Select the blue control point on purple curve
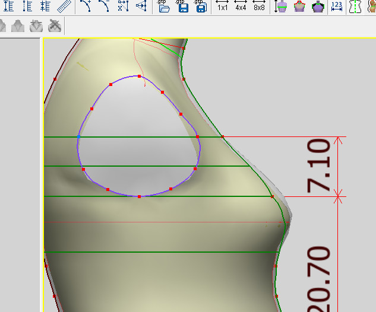Image resolution: width=376 pixels, height=312 pixels. (x=78, y=136)
